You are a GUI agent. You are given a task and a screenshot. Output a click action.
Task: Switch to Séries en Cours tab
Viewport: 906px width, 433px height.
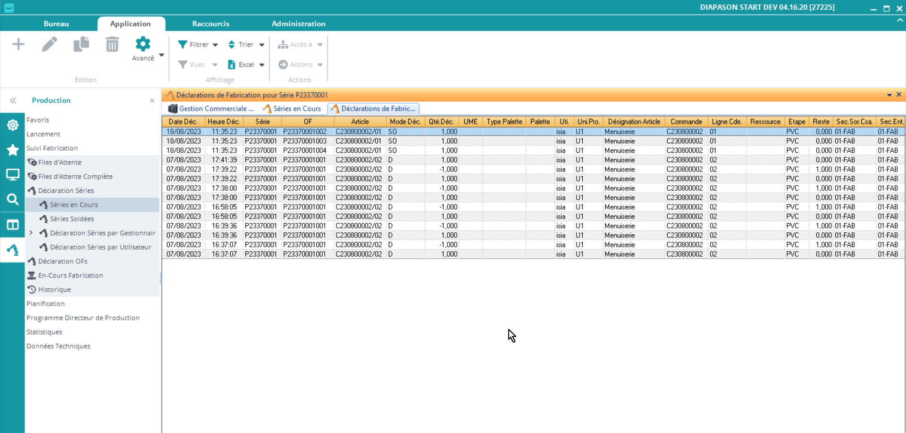click(292, 109)
